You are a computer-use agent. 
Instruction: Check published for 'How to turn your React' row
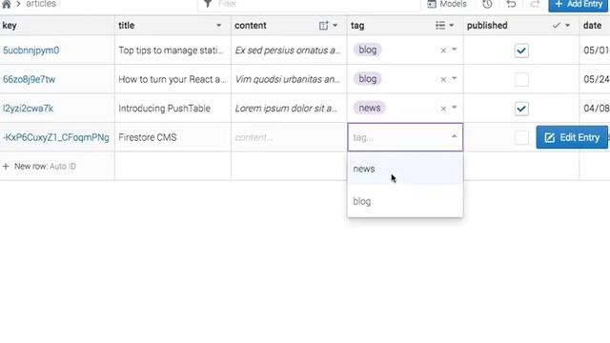(x=521, y=79)
